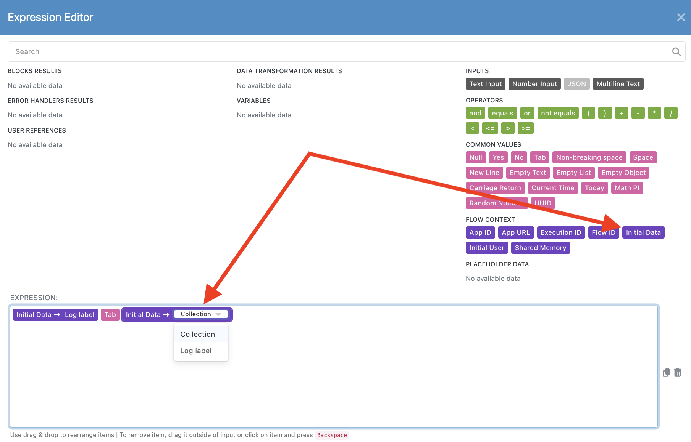Screen dimensions: 691x442
Task: Add the "and" operator
Action: click(x=475, y=113)
